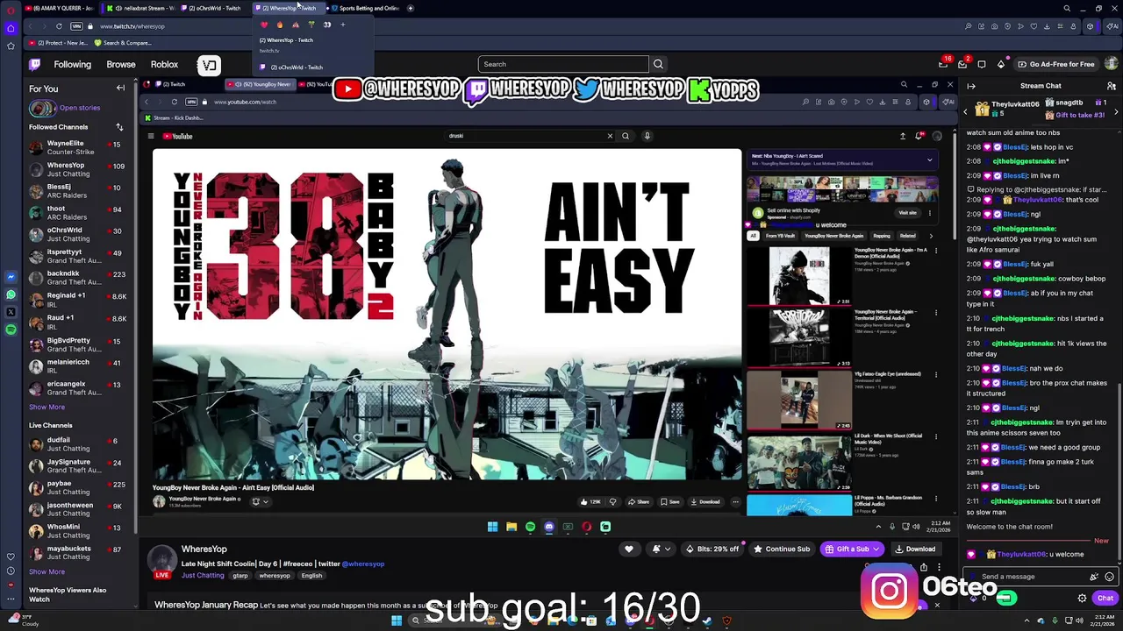This screenshot has width=1123, height=631.
Task: Open the Browse tab
Action: 121,64
